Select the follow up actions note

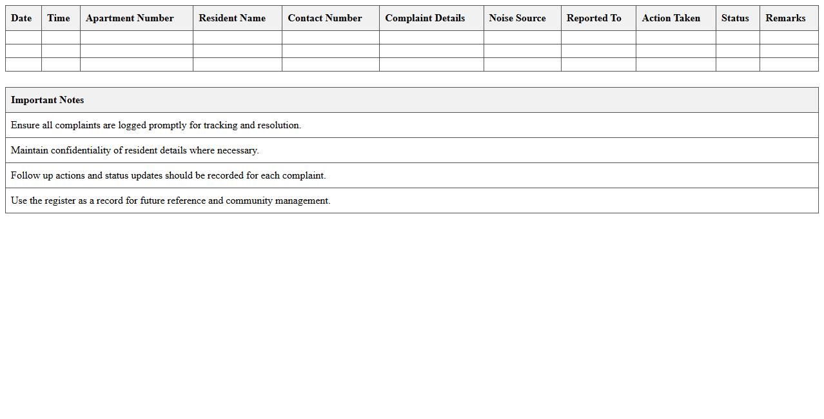click(168, 175)
